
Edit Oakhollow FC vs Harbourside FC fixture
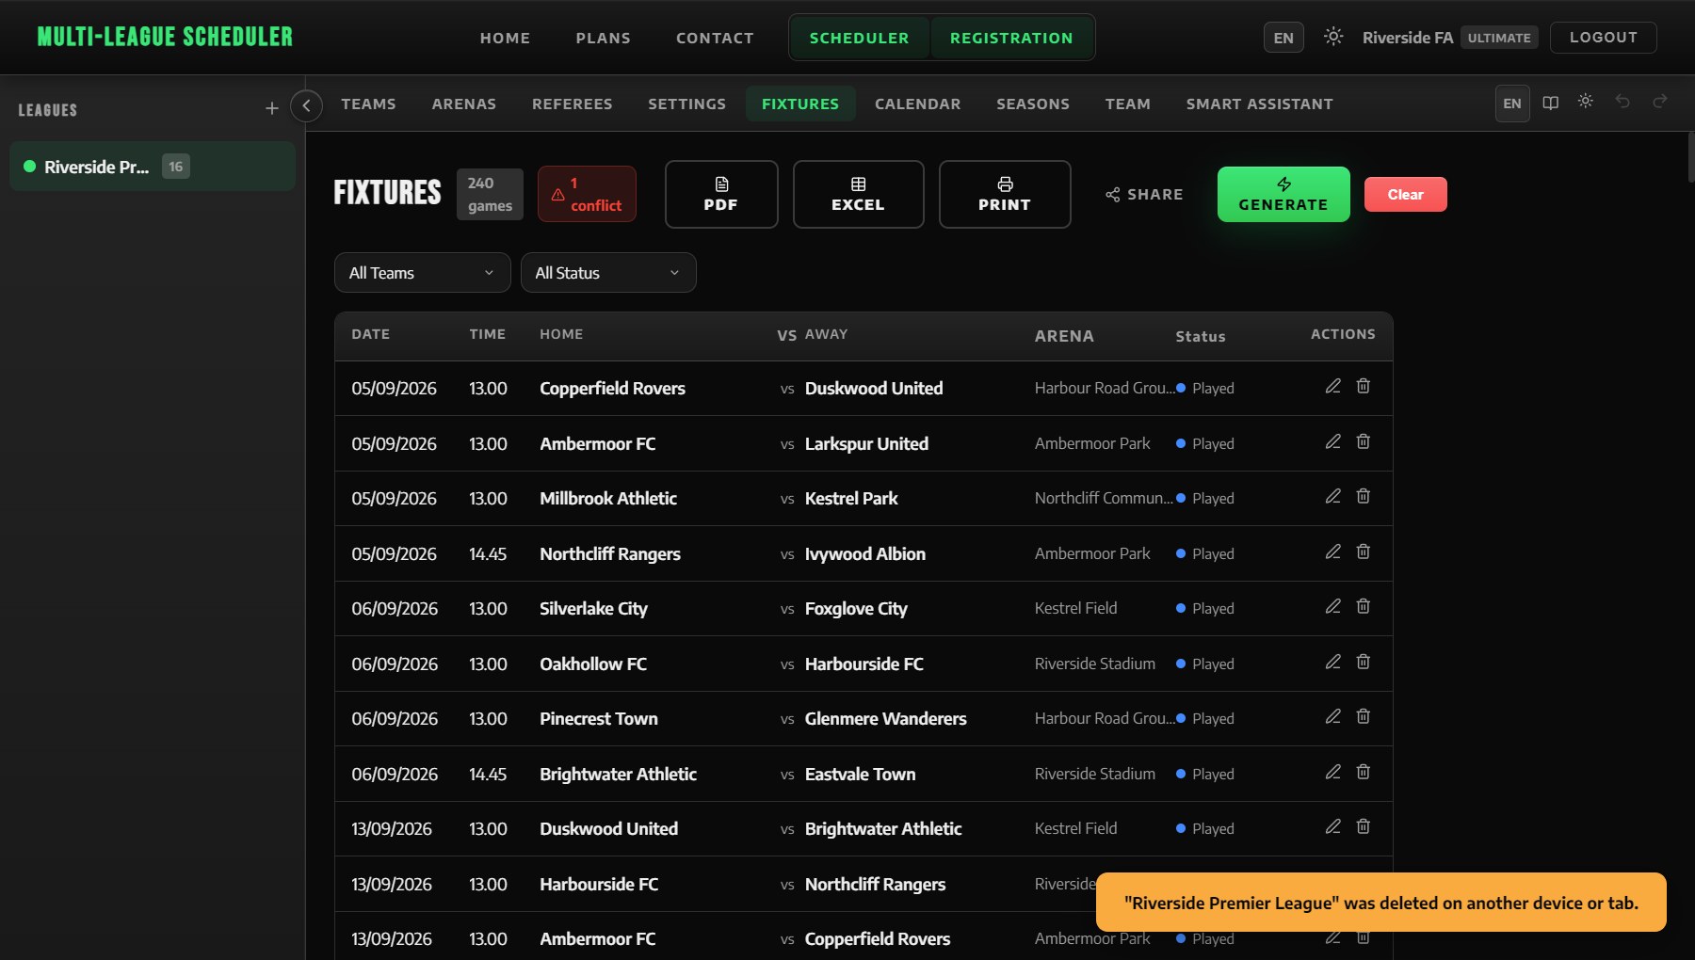point(1333,662)
